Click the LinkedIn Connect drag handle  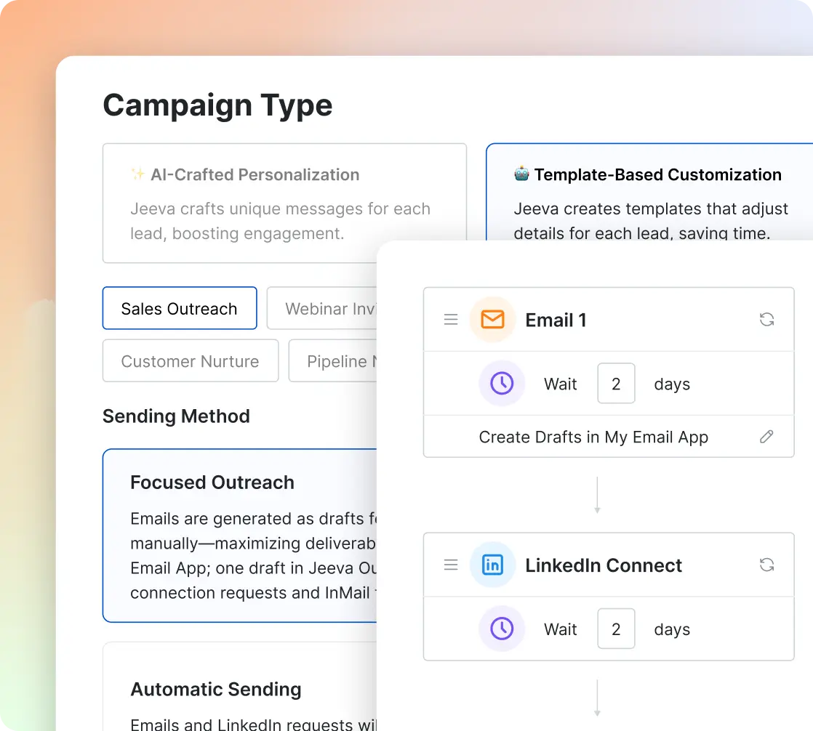click(451, 565)
